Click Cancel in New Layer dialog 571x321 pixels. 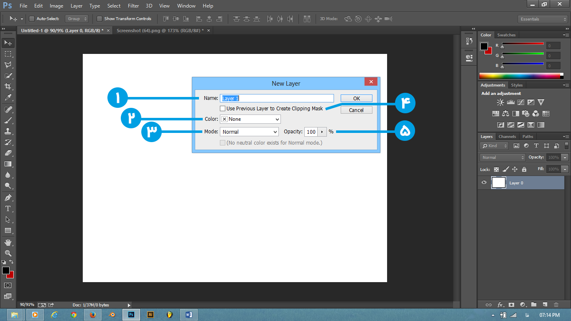click(x=357, y=110)
